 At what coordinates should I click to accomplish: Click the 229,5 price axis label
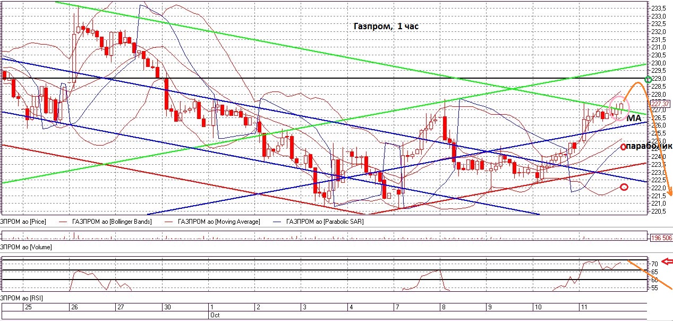[660, 71]
